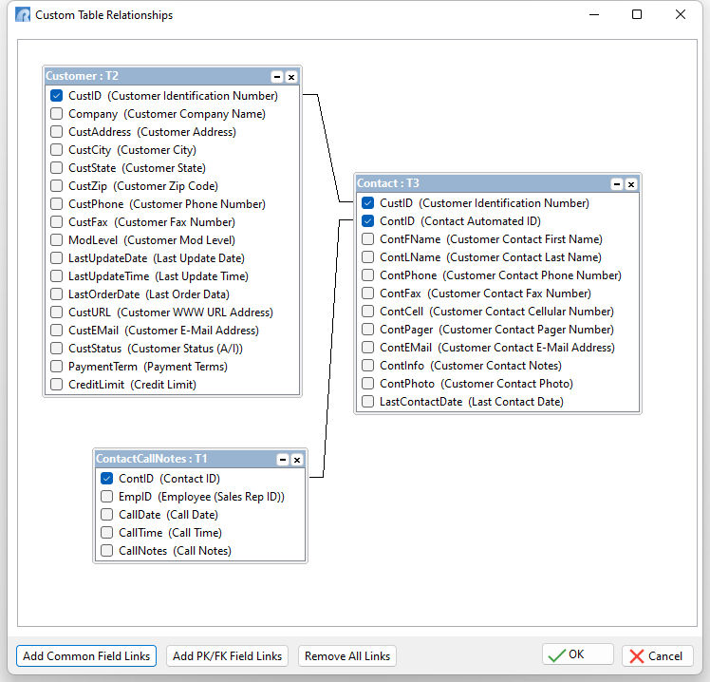
Task: Click the "(Customer WWW URL Address)" description text
Action: pyautogui.click(x=196, y=313)
